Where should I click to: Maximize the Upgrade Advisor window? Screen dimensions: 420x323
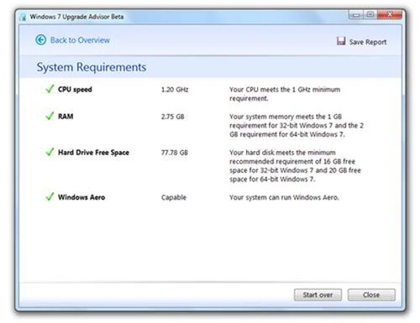click(370, 14)
